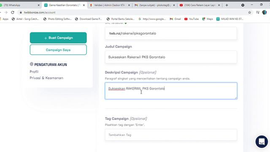270x152 pixels.
Task: Switch to the Cara Rekam Layar YouTube tab
Action: pos(200,5)
